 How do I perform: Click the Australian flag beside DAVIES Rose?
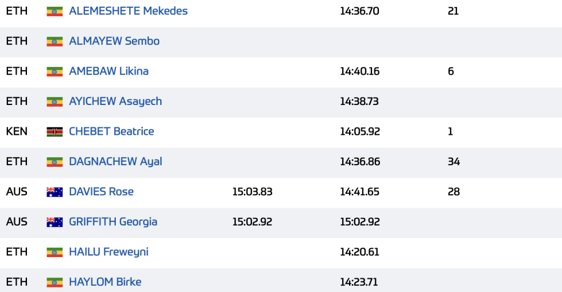tap(55, 192)
